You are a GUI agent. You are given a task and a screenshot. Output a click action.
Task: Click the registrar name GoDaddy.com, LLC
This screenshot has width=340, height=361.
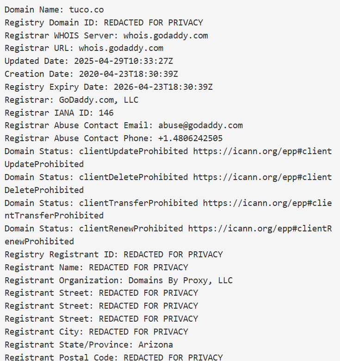click(x=99, y=100)
